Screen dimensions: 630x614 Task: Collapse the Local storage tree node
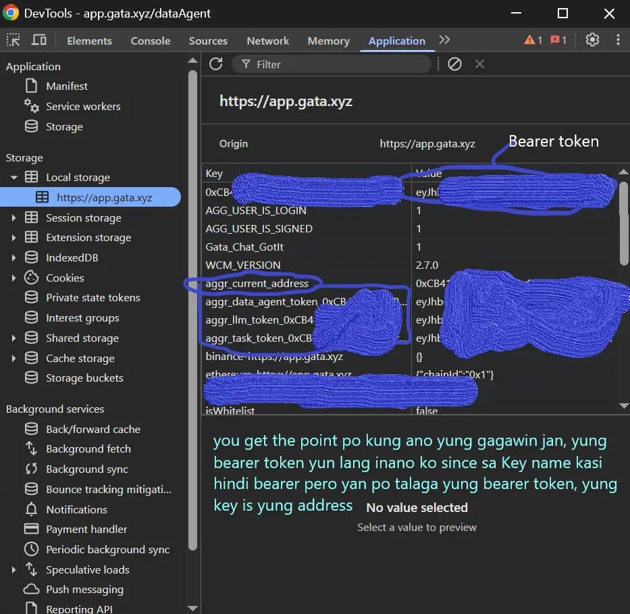tap(14, 177)
